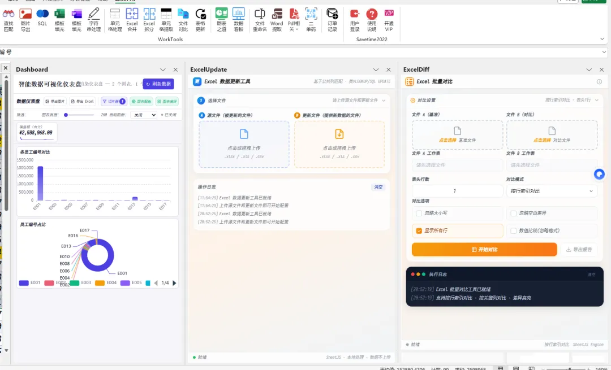
Task: Click the 导出报告 button
Action: (579, 249)
